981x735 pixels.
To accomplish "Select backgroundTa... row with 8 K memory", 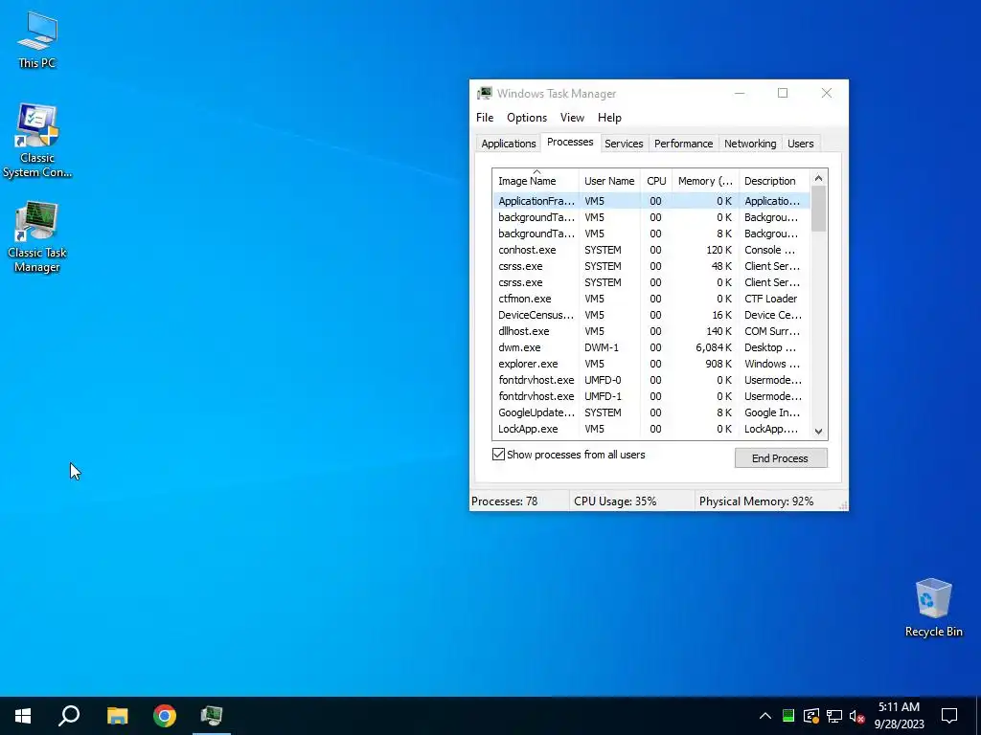I will [650, 234].
